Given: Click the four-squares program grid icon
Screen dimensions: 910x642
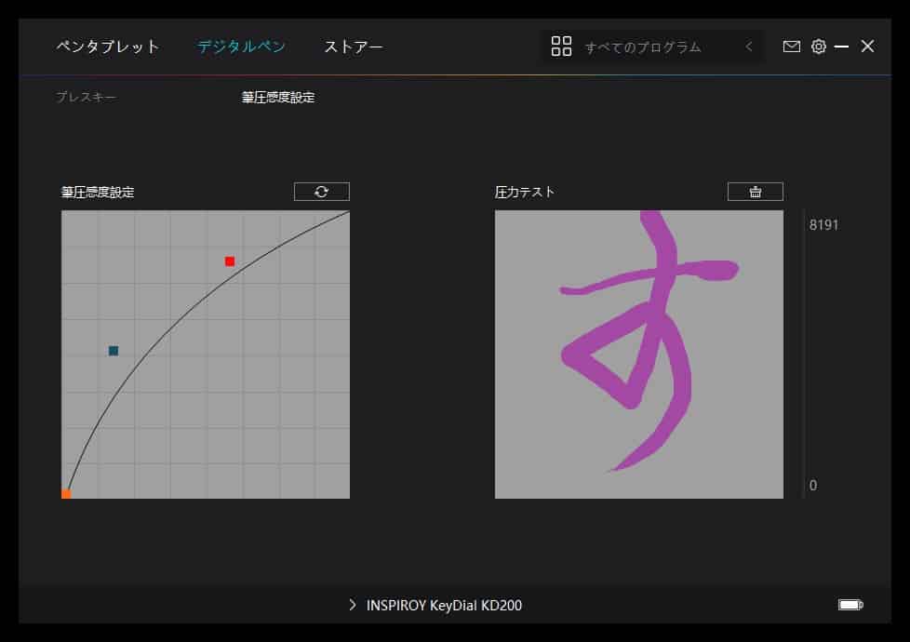Looking at the screenshot, I should pos(561,47).
